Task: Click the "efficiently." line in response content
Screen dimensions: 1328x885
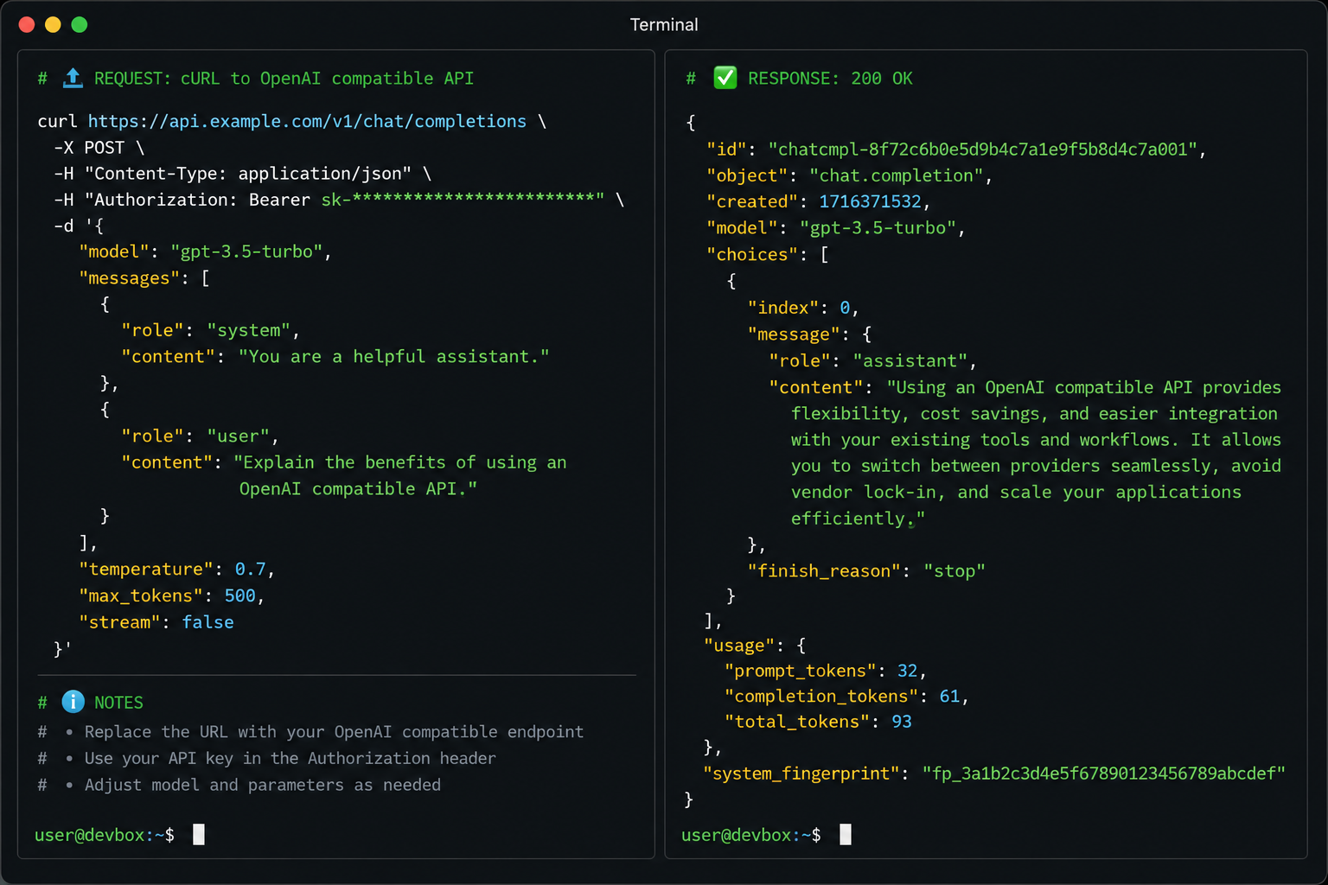Action: point(858,518)
